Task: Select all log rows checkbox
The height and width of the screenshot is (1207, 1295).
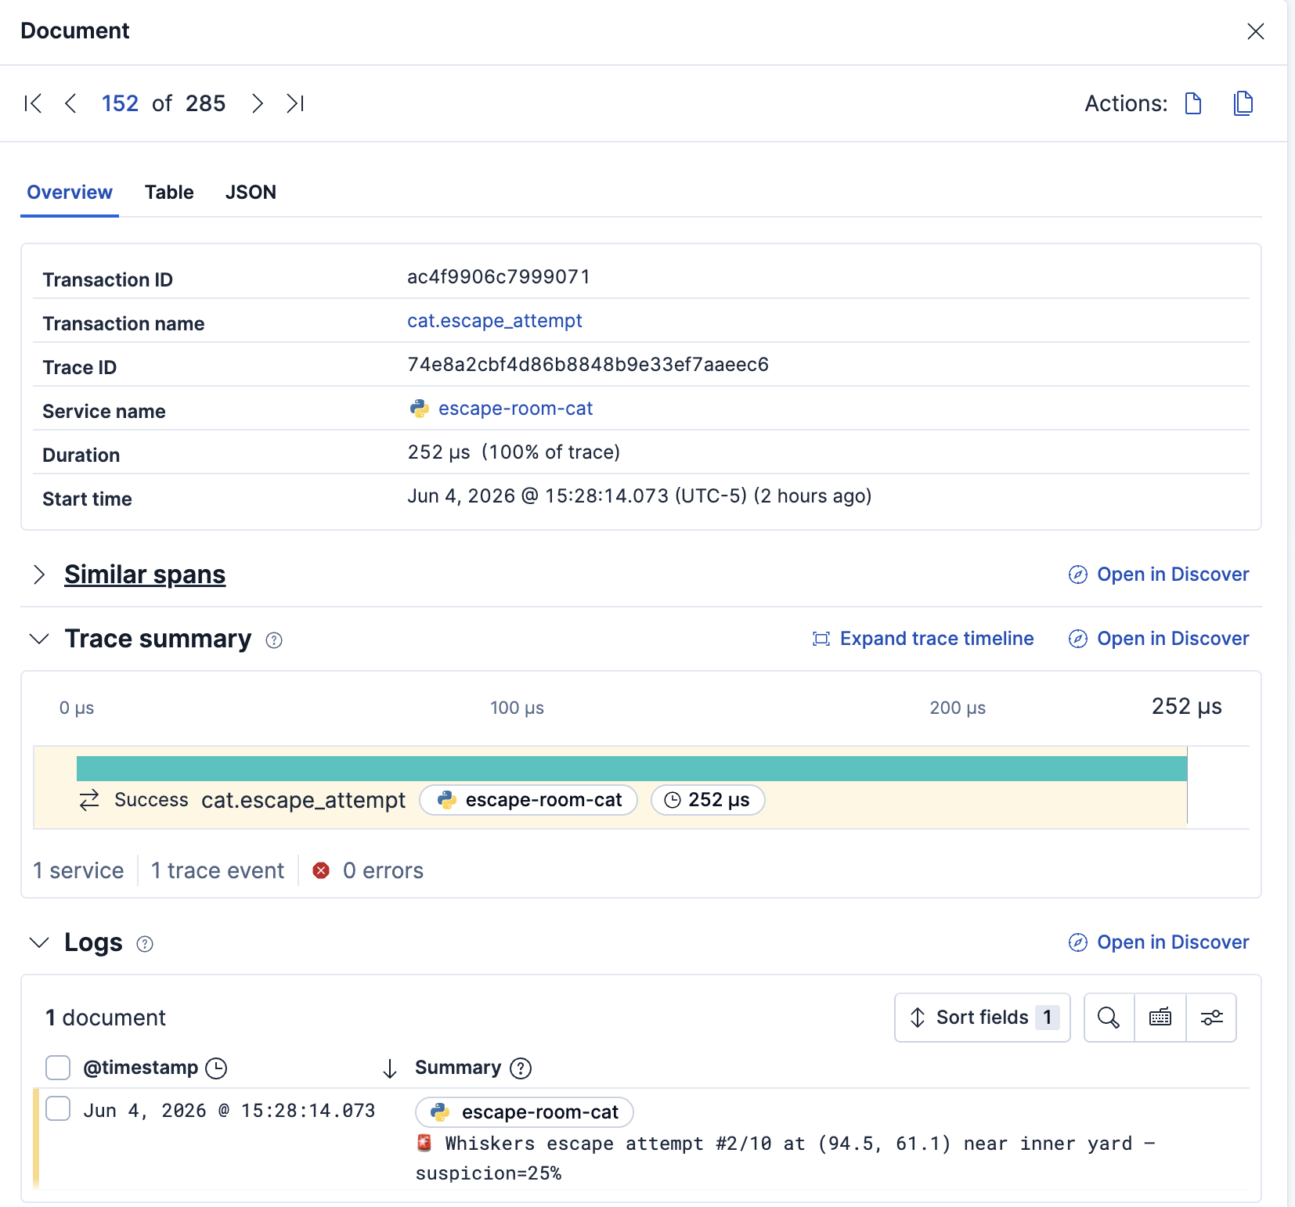Action: (58, 1068)
